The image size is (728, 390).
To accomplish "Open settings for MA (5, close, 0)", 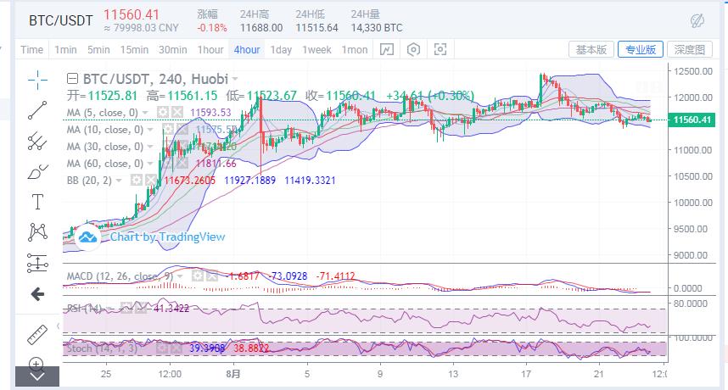I will click(x=162, y=112).
